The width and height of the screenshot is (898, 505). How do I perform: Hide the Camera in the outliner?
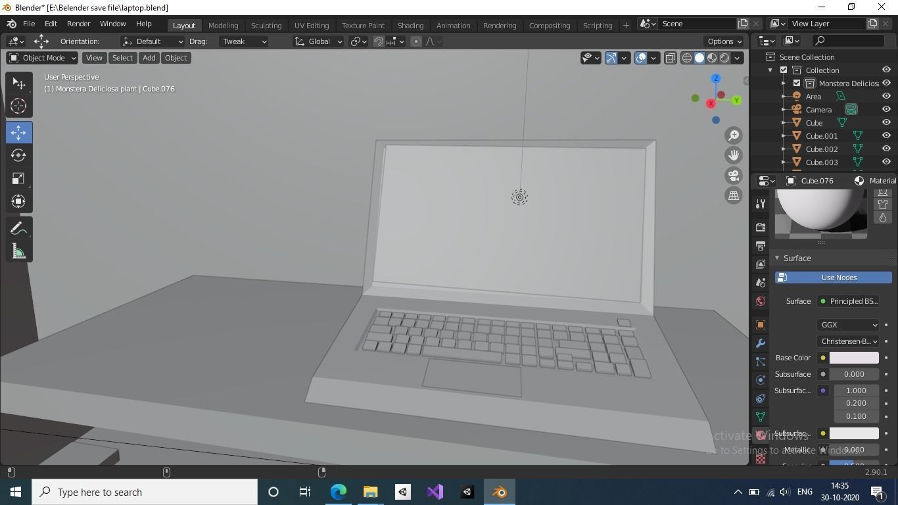[x=886, y=110]
